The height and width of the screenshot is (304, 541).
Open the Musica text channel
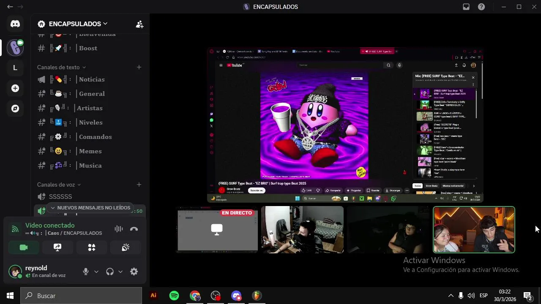pyautogui.click(x=90, y=166)
